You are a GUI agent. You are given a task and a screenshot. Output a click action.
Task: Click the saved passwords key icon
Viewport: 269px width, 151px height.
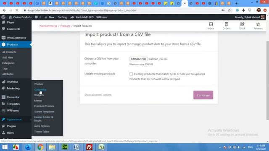[x=223, y=10]
